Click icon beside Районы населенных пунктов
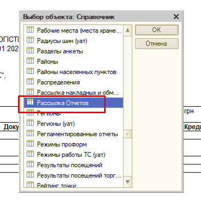 30,71
